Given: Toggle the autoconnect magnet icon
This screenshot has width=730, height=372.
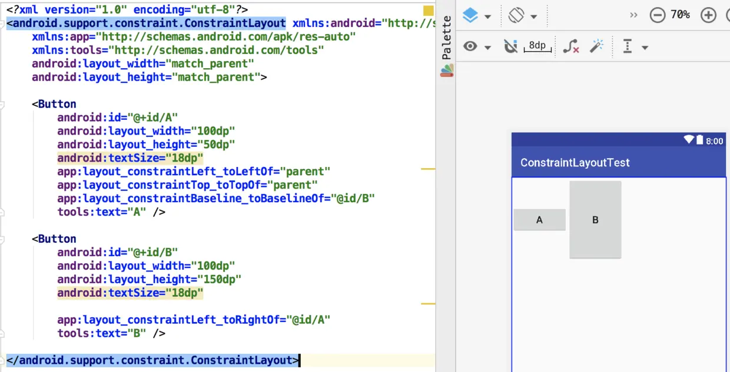Looking at the screenshot, I should click(510, 46).
